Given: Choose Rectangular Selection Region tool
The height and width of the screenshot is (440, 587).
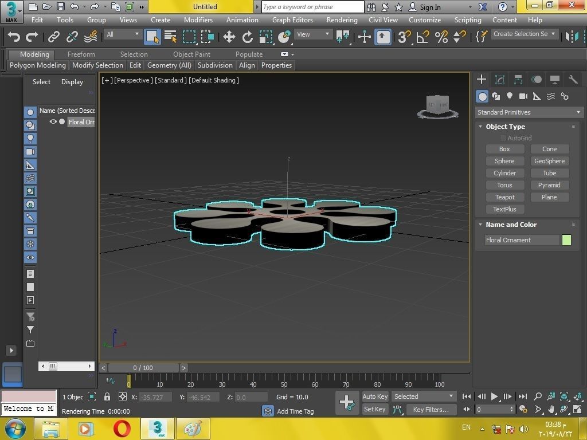Looking at the screenshot, I should click(x=189, y=37).
